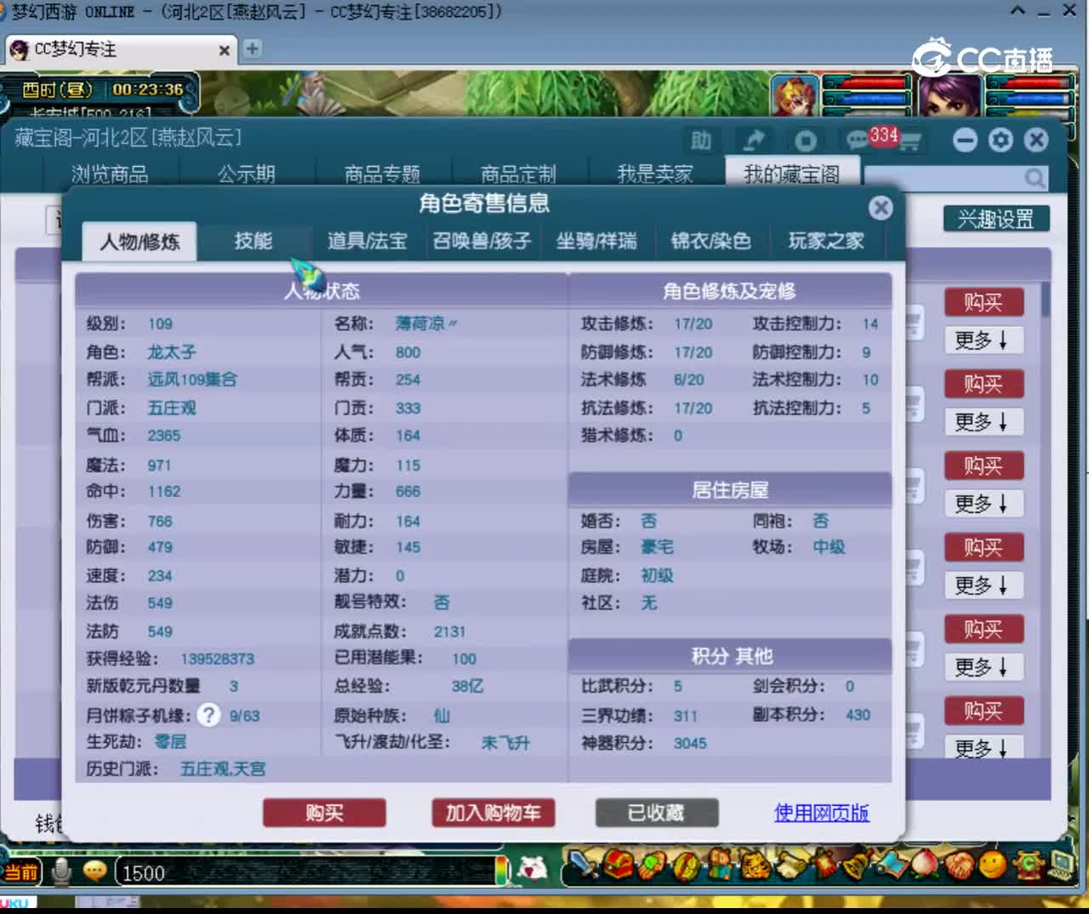Click the peach fruit icon
1089x914 pixels.
pos(926,865)
